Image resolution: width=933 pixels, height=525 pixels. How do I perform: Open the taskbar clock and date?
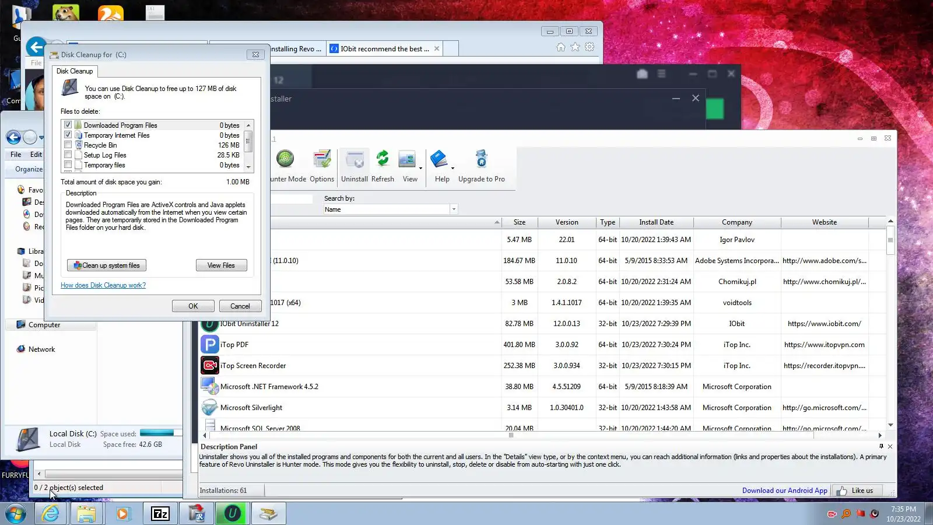(903, 514)
